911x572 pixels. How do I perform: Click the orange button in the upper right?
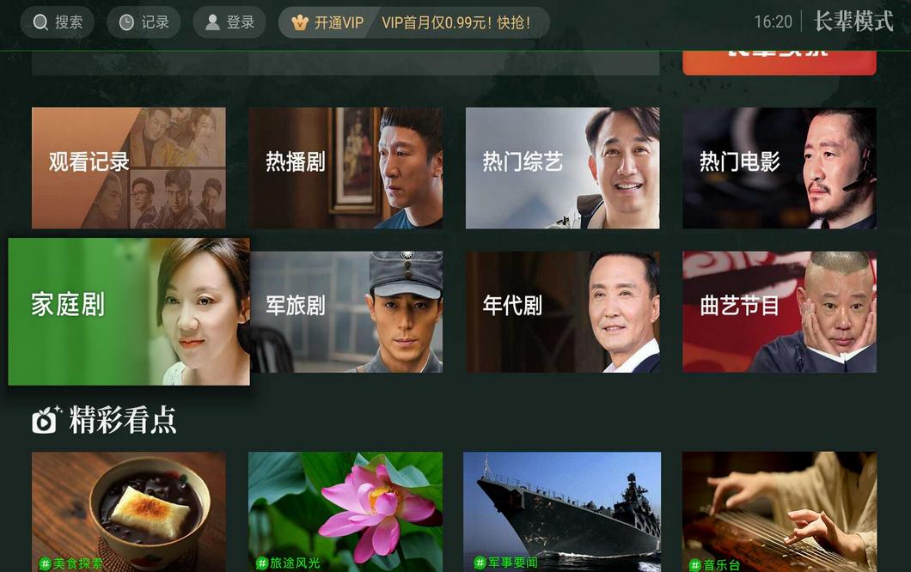coord(780,62)
